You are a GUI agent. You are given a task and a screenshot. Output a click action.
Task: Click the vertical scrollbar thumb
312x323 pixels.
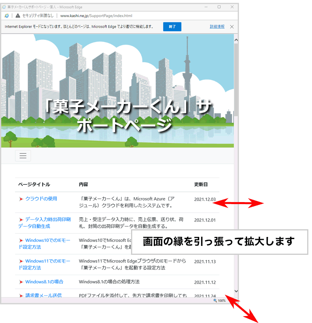236,79
